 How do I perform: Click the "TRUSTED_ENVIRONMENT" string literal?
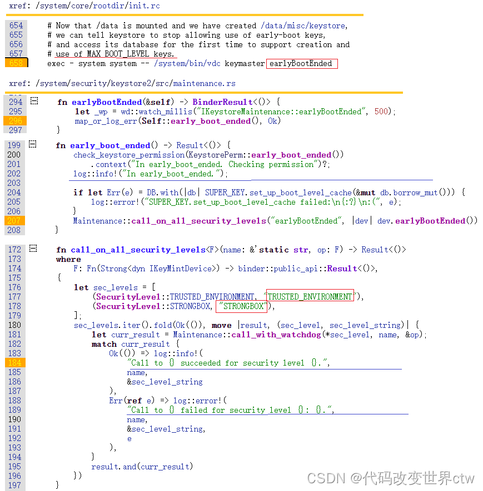(x=310, y=296)
